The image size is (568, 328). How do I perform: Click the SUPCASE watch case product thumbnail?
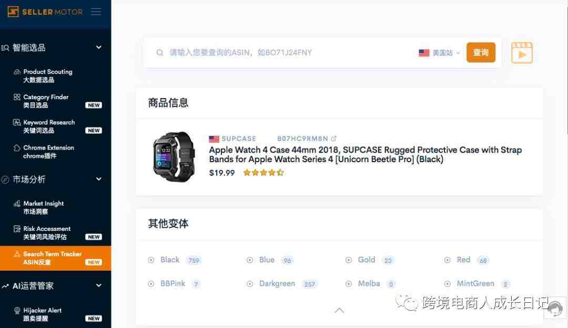(x=174, y=156)
